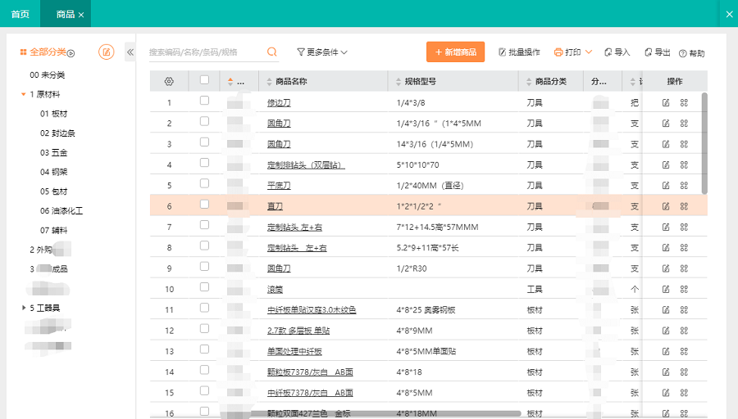This screenshot has width=738, height=419.
Task: Select the 03 五金 category
Action: pyautogui.click(x=57, y=152)
